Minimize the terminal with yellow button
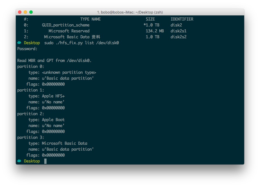Viewport: 260px width, 187px height. 25,12
